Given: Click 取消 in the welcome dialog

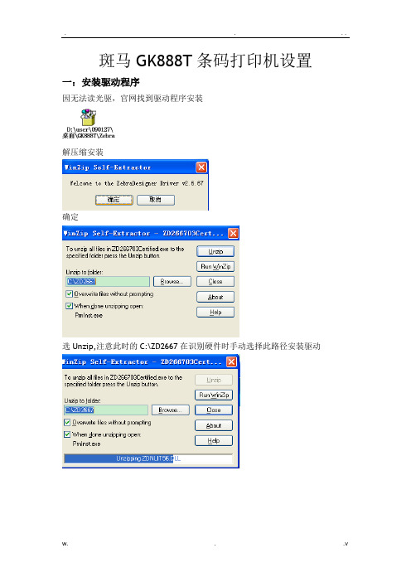Looking at the screenshot, I should pyautogui.click(x=156, y=200).
